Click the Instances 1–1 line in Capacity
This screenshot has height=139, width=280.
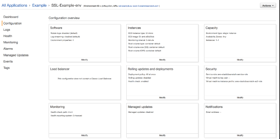[212, 40]
